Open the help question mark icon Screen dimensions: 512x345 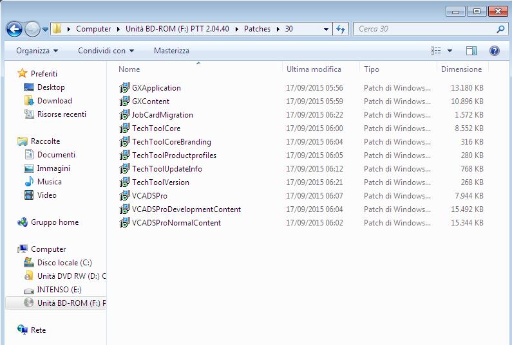click(495, 51)
